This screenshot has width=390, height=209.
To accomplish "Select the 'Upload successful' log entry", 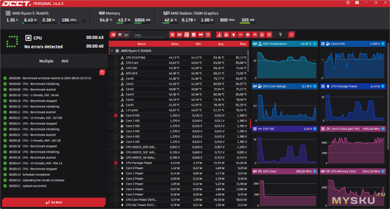I will click(x=34, y=186).
